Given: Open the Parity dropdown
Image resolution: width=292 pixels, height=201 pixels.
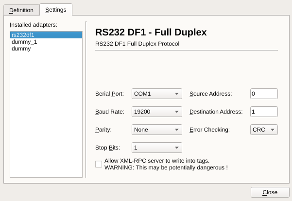Looking at the screenshot, I should coord(156,130).
